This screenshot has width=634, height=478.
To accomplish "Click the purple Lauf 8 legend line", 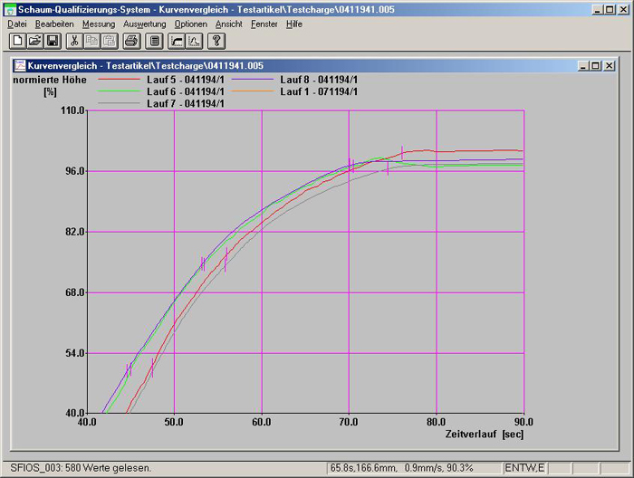I will pyautogui.click(x=253, y=80).
